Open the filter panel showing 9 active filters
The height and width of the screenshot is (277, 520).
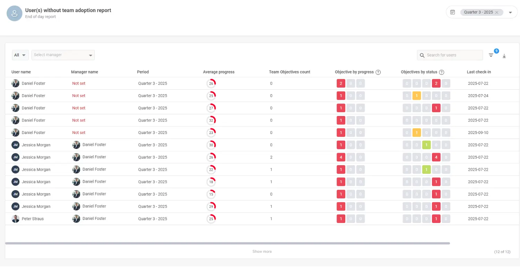tap(491, 55)
